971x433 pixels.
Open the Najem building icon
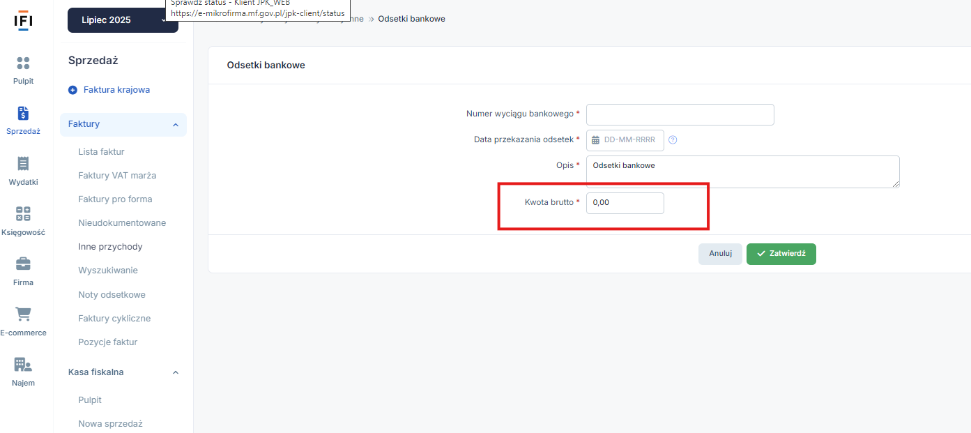(23, 365)
